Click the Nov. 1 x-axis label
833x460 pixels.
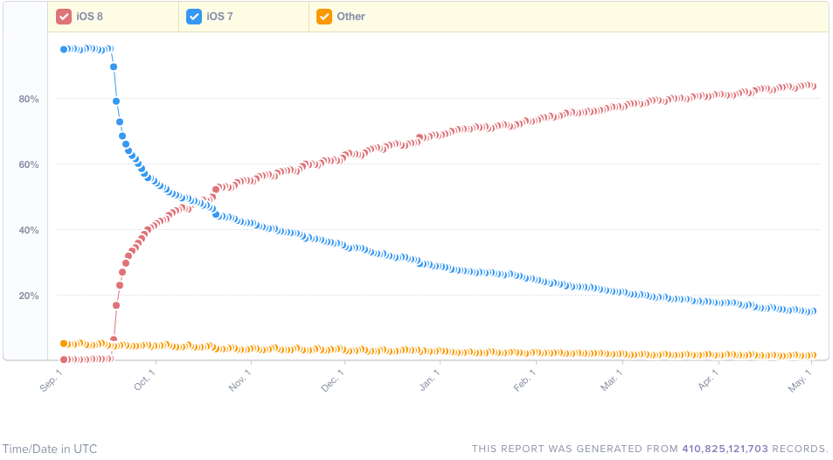(239, 380)
